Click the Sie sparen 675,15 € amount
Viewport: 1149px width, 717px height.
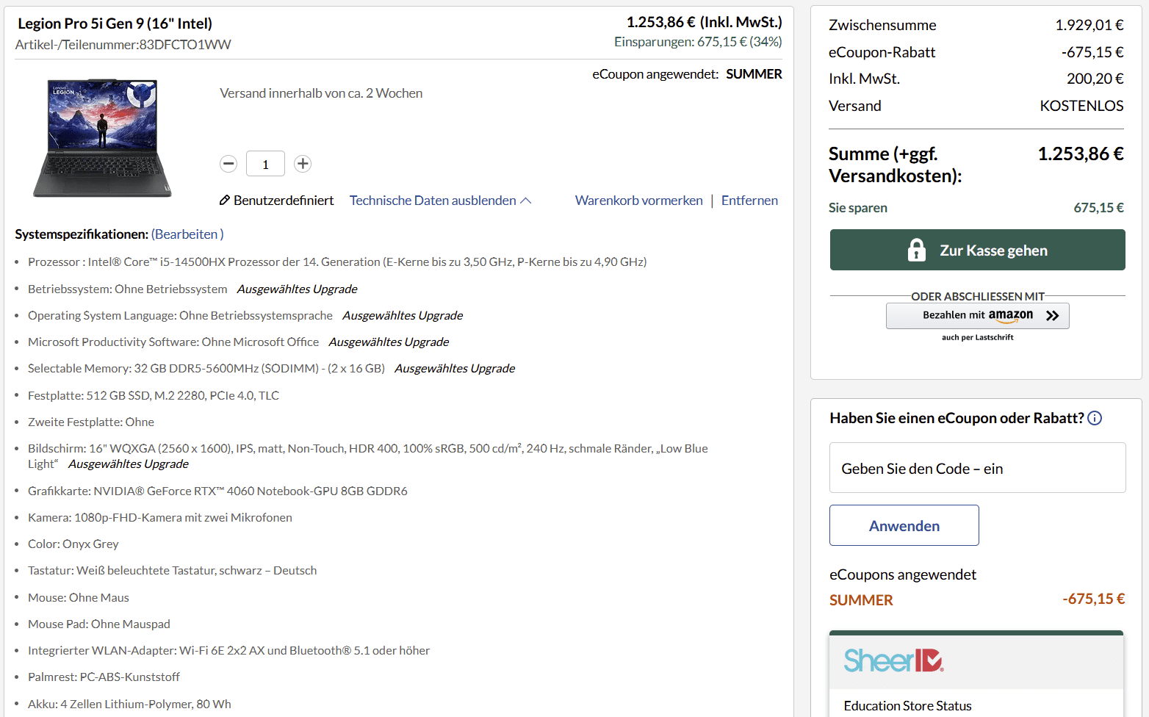[x=1098, y=208]
